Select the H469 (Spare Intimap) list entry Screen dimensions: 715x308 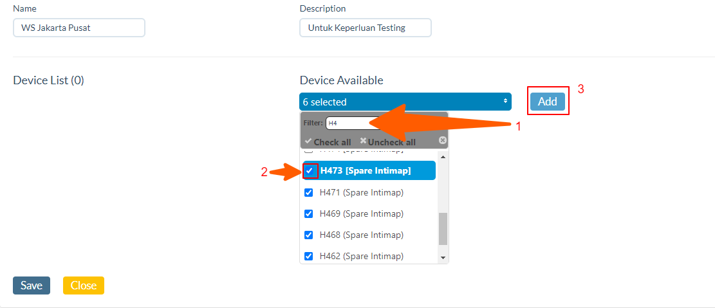click(x=361, y=213)
